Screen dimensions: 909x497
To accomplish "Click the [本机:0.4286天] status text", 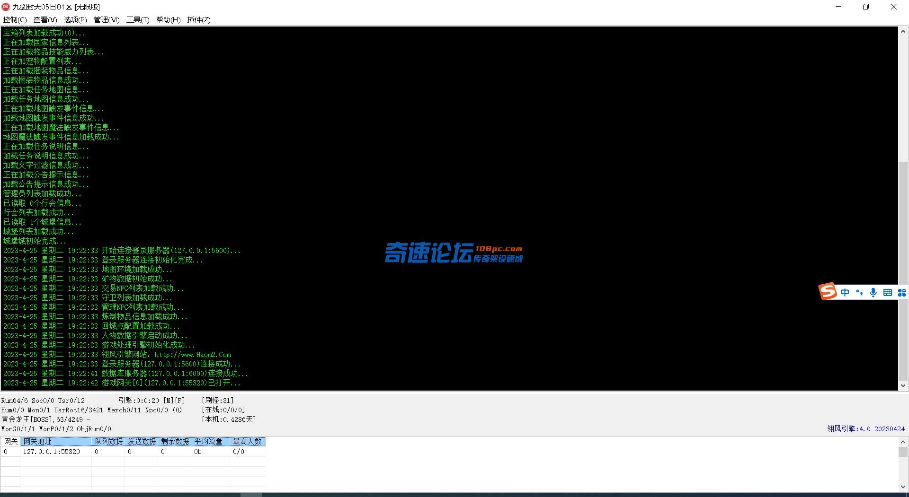I will pyautogui.click(x=229, y=419).
